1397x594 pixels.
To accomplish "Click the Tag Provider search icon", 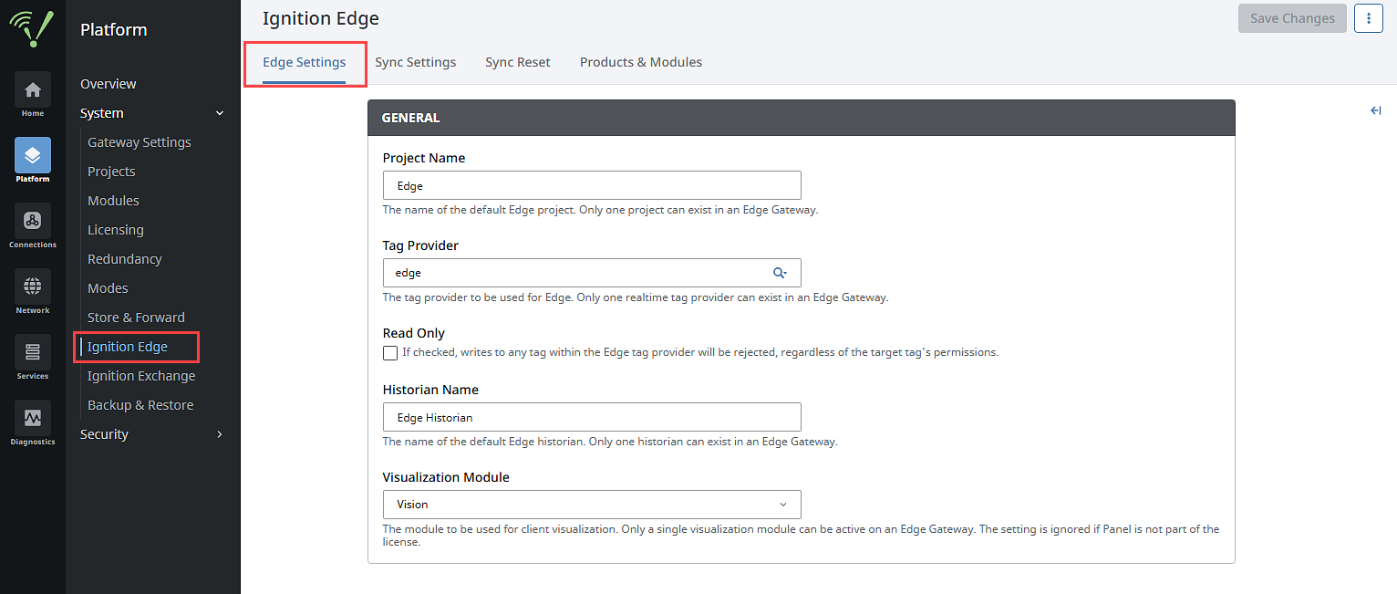I will coord(780,273).
